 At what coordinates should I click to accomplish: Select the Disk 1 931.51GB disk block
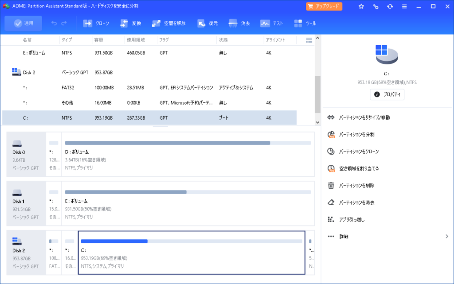[26, 204]
